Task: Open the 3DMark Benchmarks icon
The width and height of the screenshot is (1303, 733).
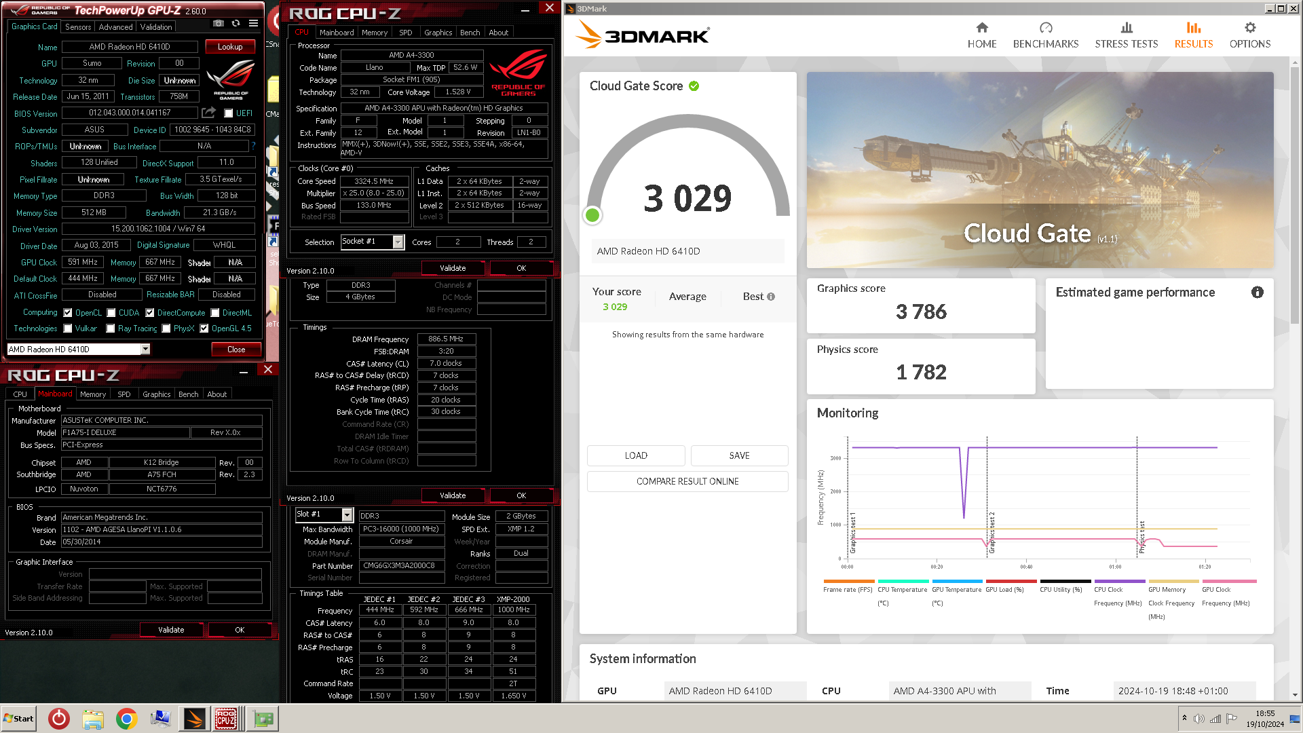Action: point(1045,28)
